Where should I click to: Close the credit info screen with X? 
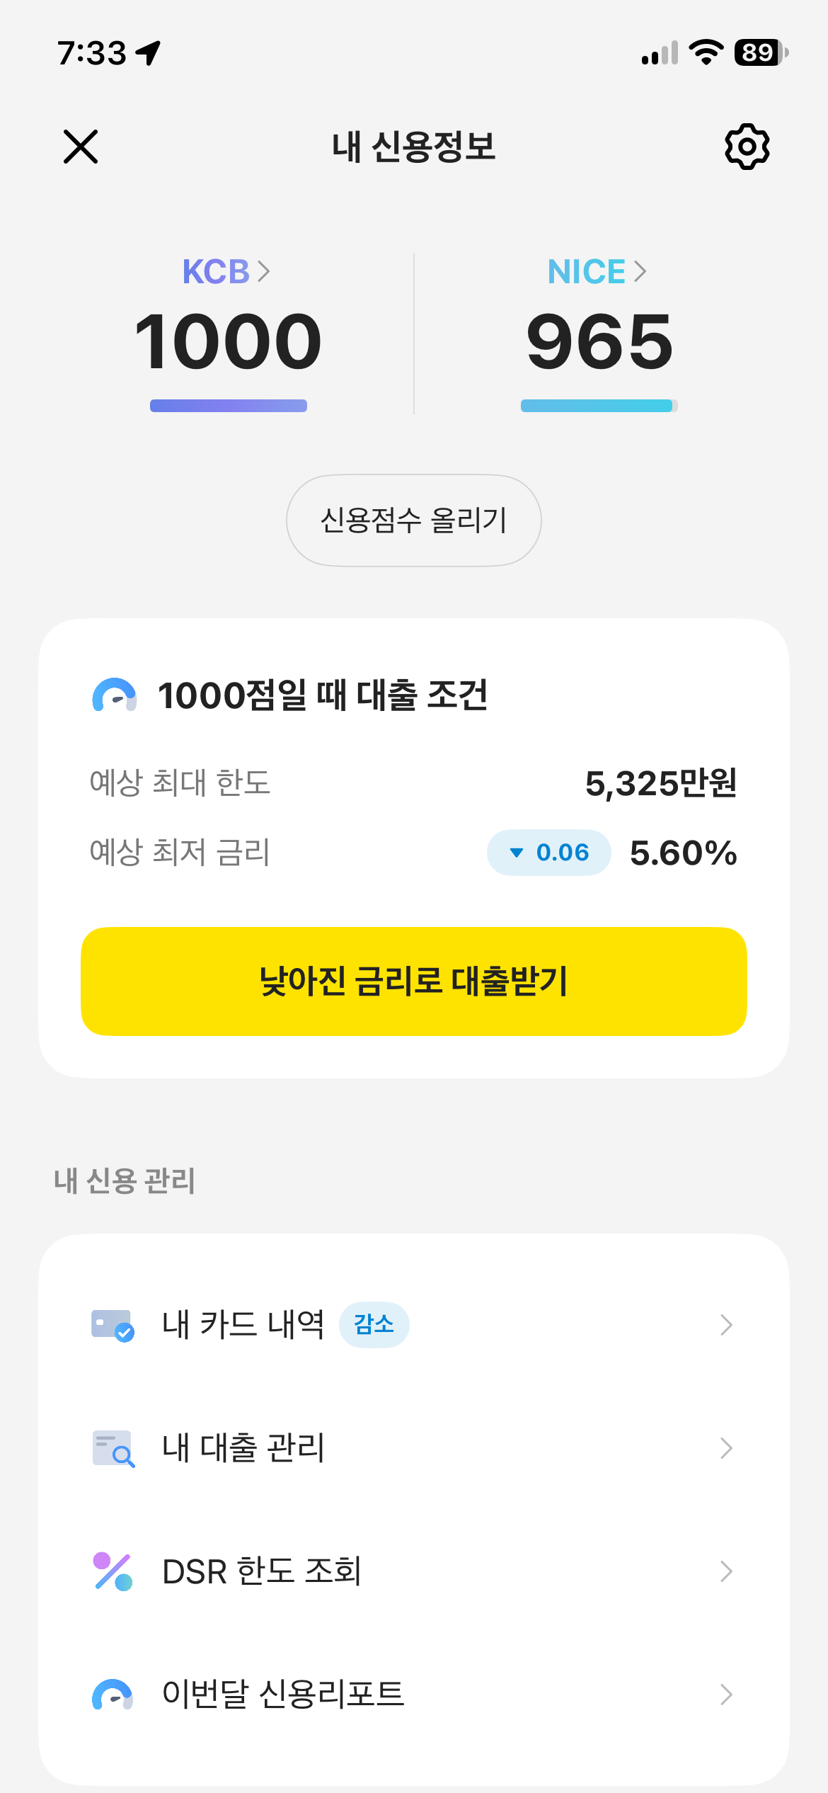pyautogui.click(x=81, y=147)
